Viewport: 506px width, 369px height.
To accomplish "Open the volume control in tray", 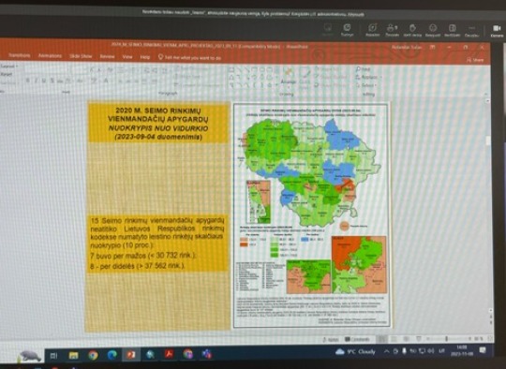I will click(431, 350).
